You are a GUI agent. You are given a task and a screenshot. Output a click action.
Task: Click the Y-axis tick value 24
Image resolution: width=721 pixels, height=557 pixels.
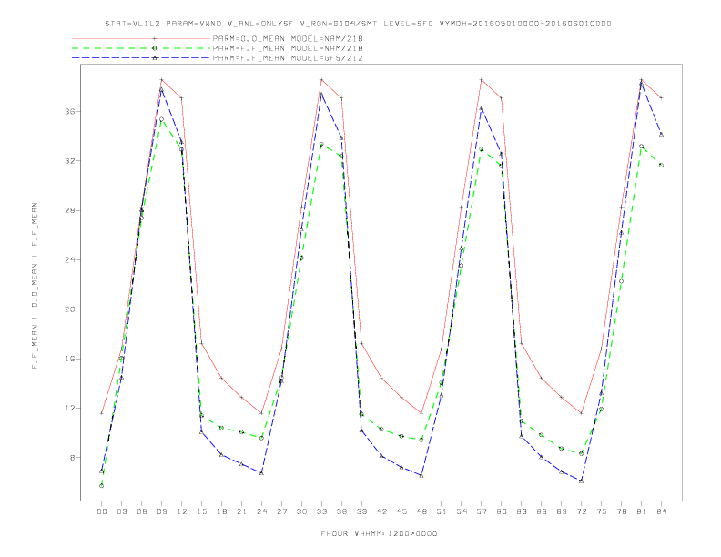pos(69,259)
